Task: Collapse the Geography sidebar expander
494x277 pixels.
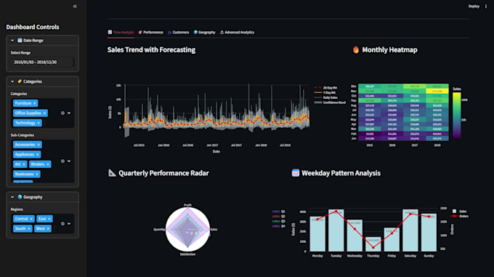Action: (43, 197)
